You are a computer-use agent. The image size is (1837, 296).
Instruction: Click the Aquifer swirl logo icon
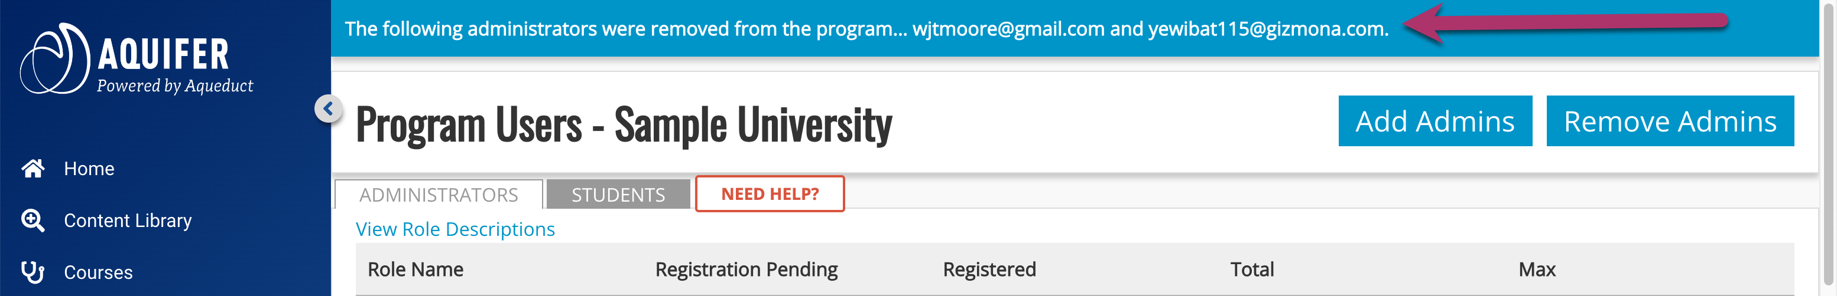54,59
